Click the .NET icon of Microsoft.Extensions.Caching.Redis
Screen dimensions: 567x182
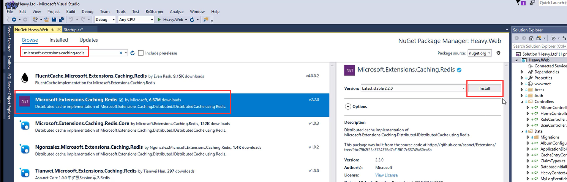tap(25, 101)
